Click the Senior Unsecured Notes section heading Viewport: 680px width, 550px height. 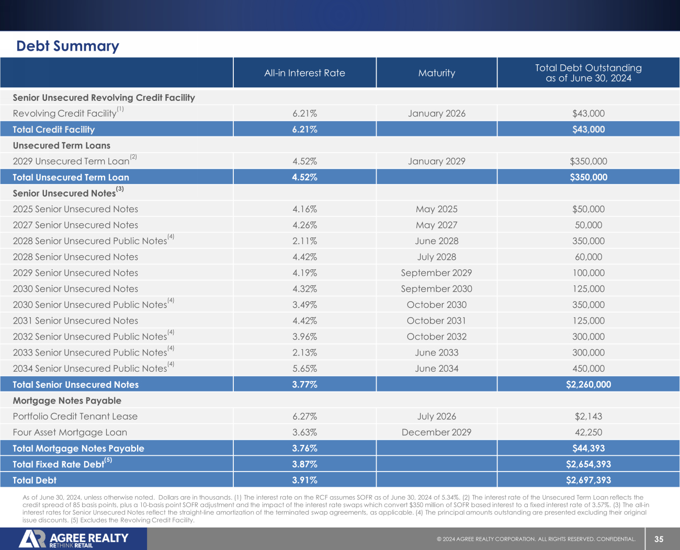(64, 193)
